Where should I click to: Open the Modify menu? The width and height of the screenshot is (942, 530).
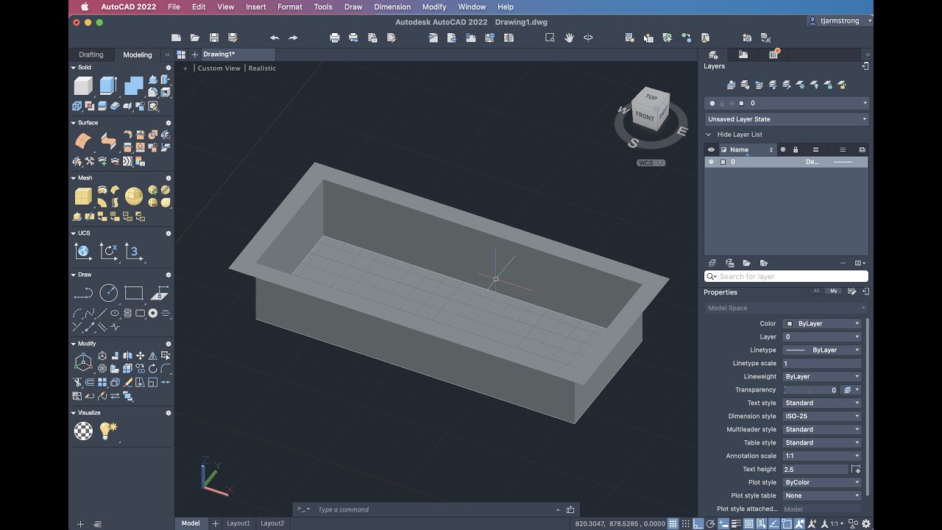434,7
